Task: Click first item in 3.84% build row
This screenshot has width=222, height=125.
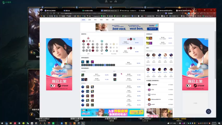Action: (83, 105)
